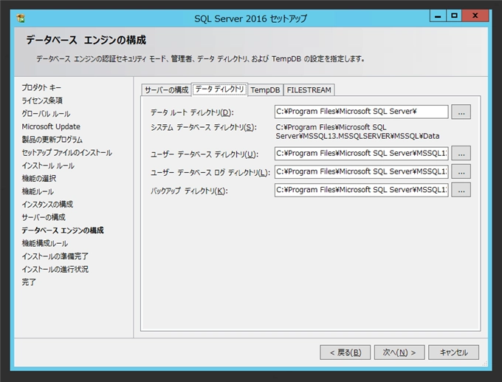Close the SQL Server setup window

pos(475,16)
